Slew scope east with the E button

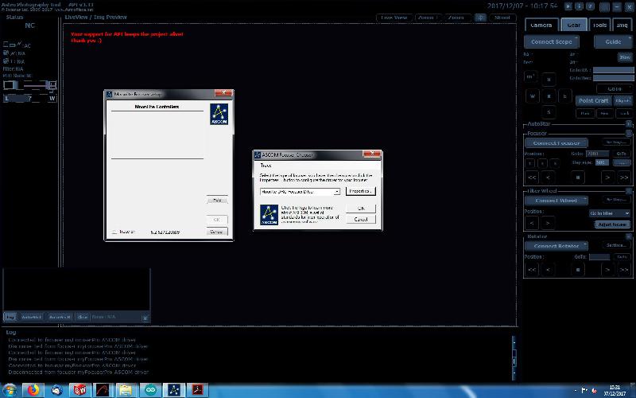click(x=565, y=96)
